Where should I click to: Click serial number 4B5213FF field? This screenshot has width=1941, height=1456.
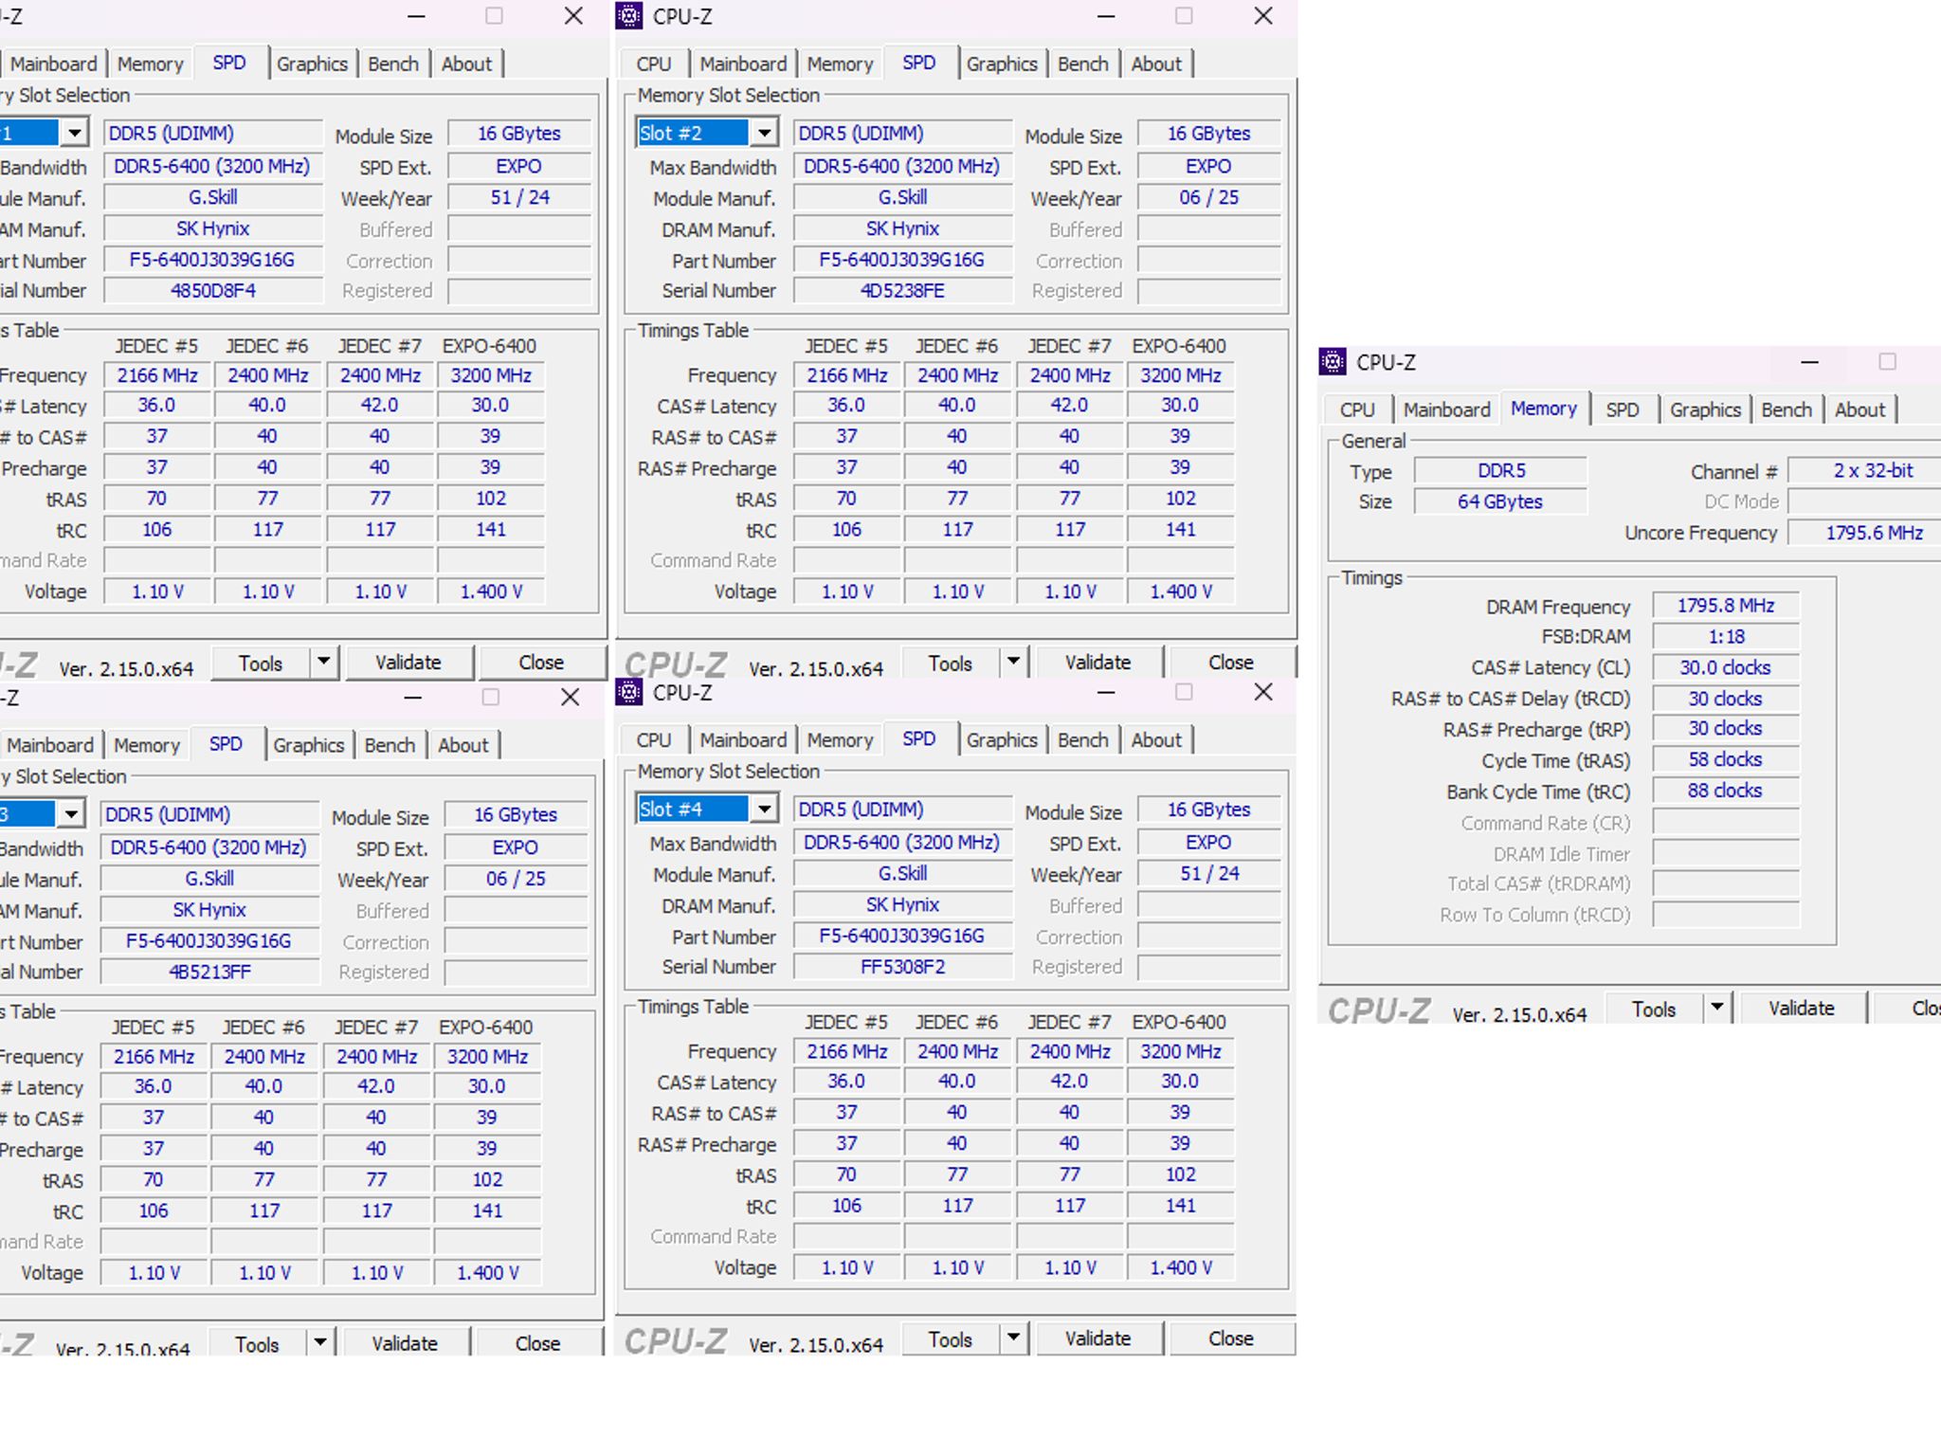[209, 972]
